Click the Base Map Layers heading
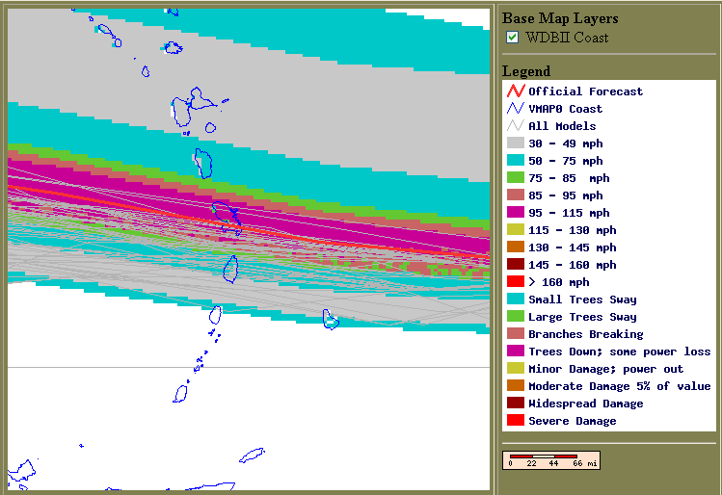Viewport: 722px width, 495px height. [x=560, y=18]
